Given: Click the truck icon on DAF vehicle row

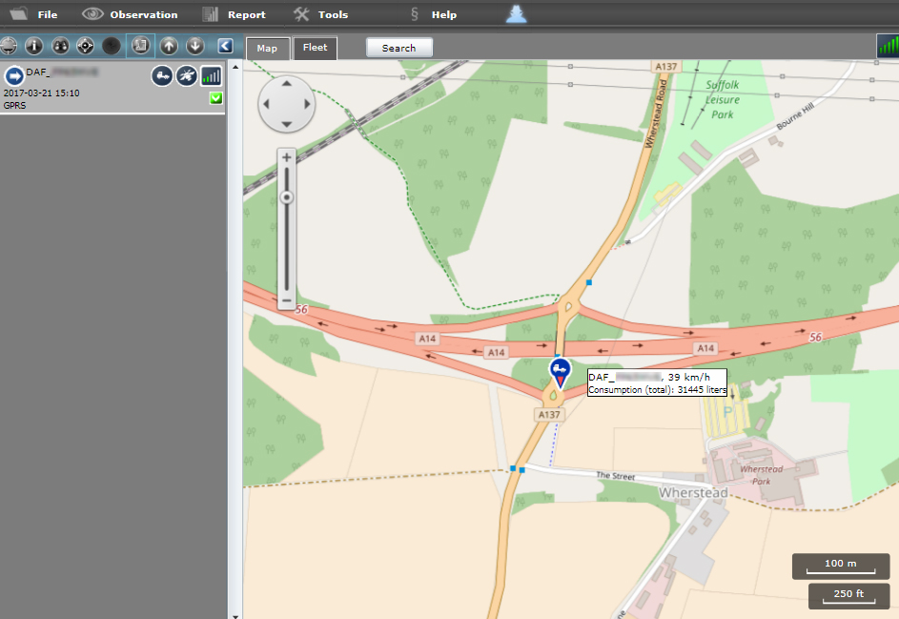Looking at the screenshot, I should (x=162, y=75).
